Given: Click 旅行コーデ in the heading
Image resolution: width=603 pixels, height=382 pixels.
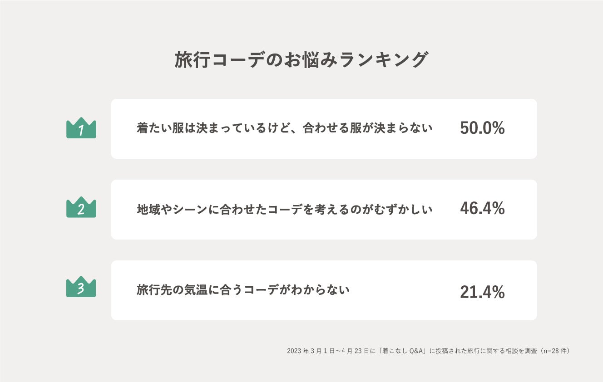Looking at the screenshot, I should [x=220, y=60].
